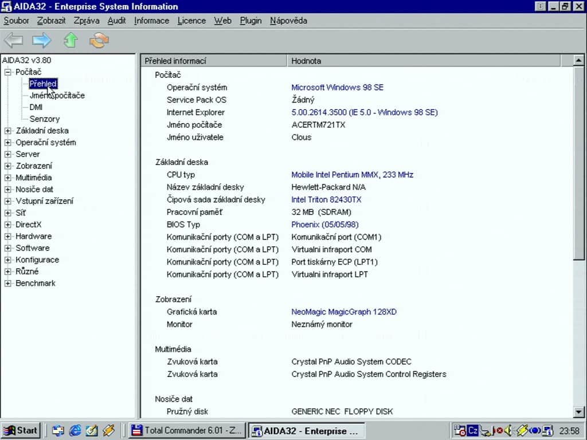Collapse the Počítač tree node
Viewport: 587px width, 440px height.
click(7, 72)
